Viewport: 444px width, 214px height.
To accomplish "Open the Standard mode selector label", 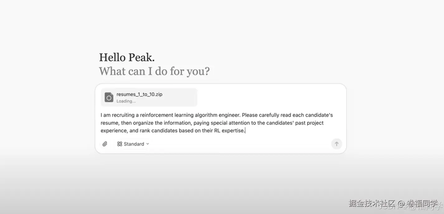I will coord(134,144).
